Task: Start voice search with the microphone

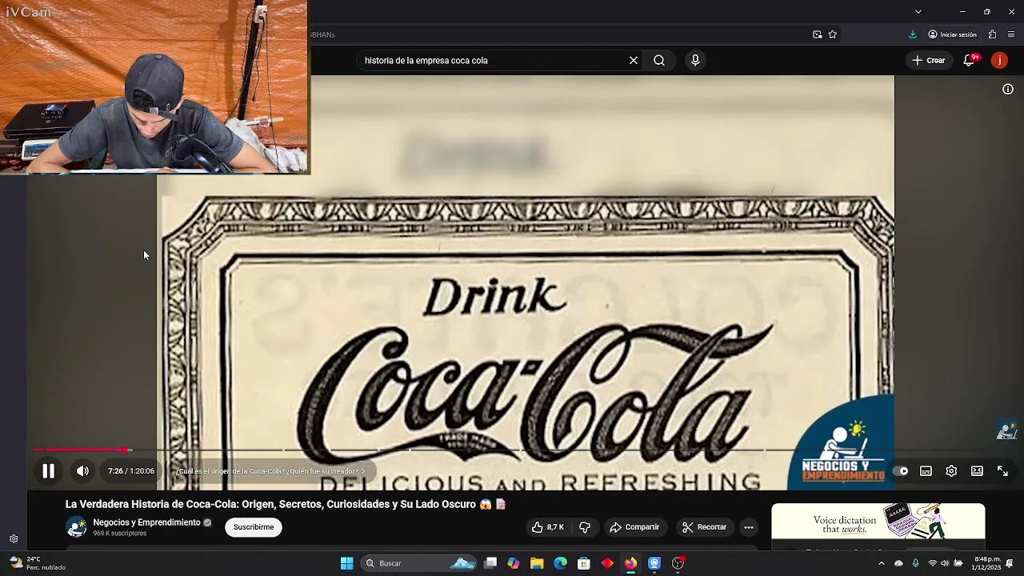Action: 695,60
